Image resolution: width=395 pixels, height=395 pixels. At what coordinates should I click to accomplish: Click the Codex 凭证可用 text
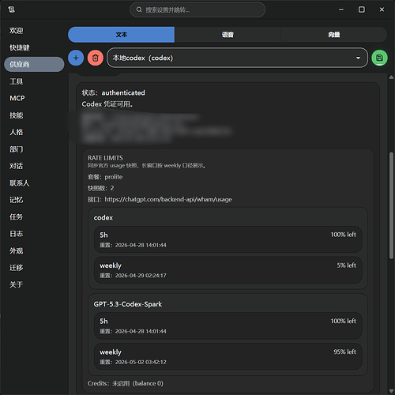[107, 104]
